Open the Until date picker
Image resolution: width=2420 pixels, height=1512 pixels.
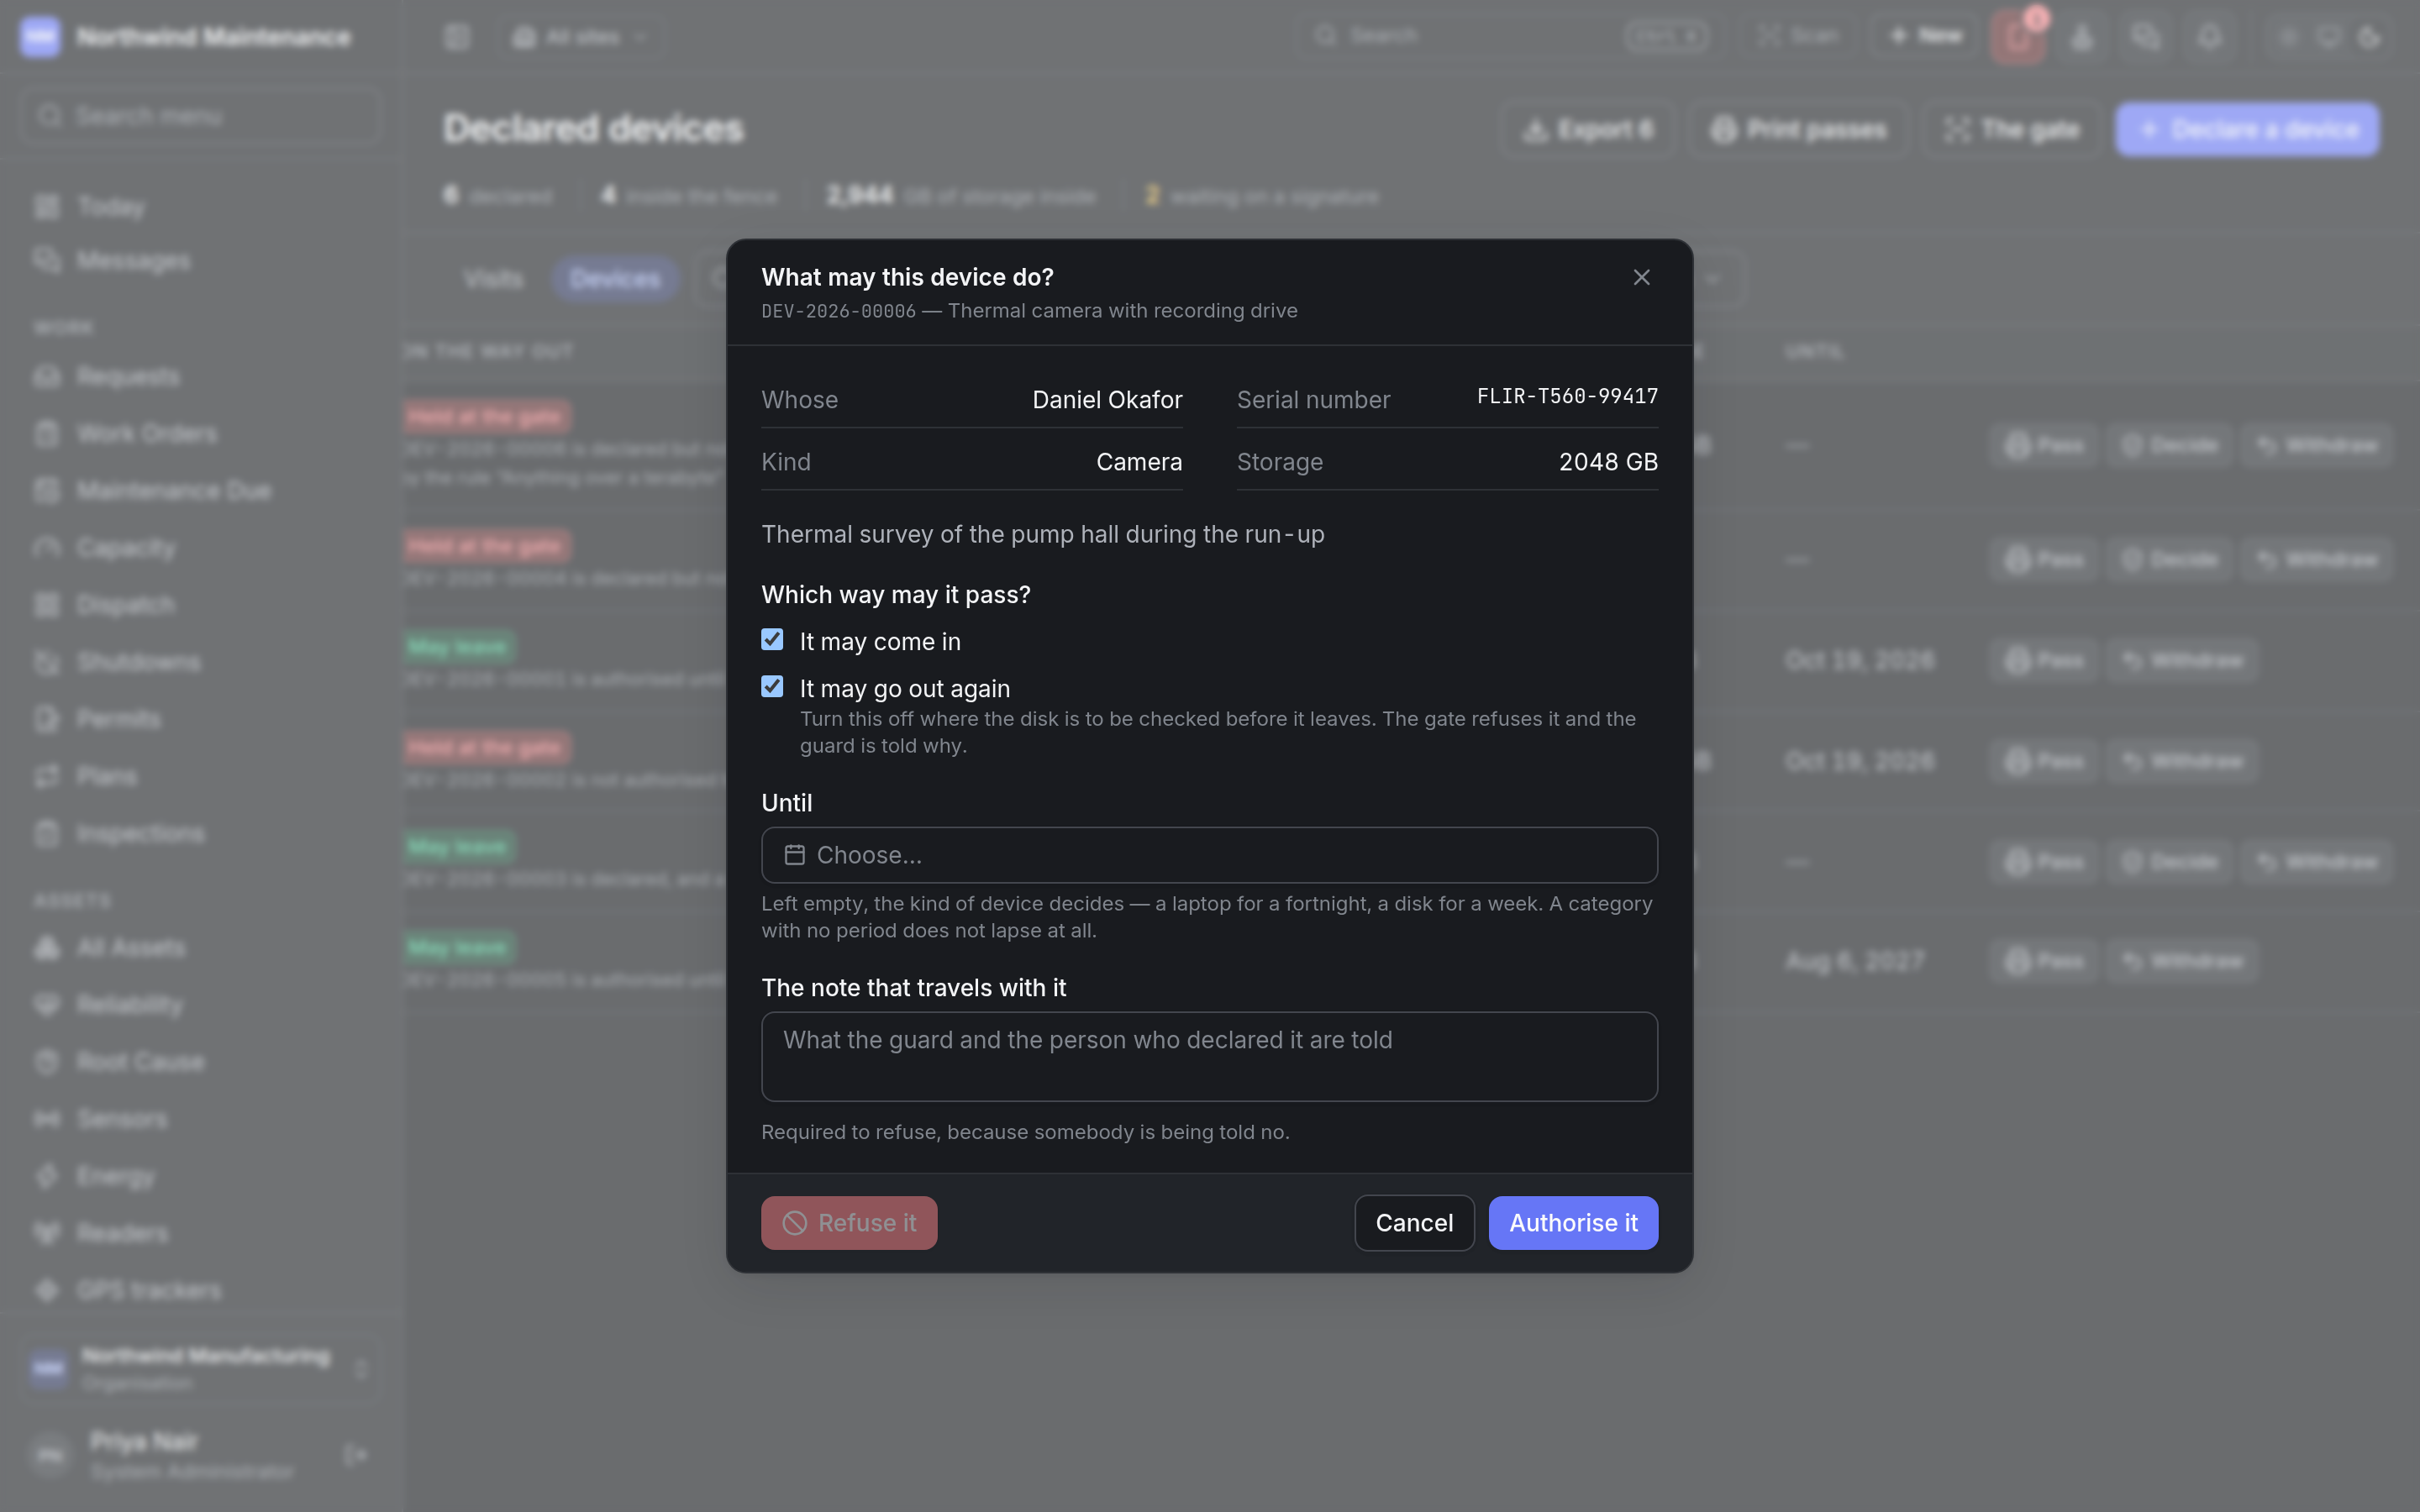click(1209, 855)
